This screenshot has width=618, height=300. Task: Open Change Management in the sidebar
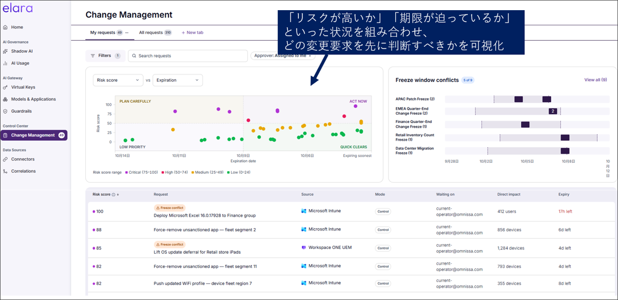tap(34, 136)
